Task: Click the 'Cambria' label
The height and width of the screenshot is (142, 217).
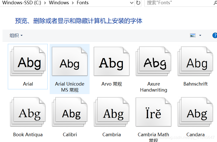Action: [112, 134]
